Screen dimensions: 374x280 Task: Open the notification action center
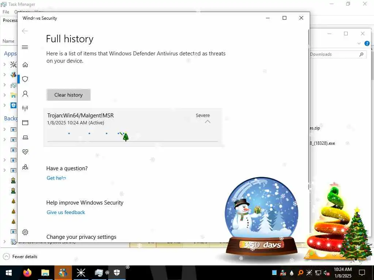[x=362, y=273]
